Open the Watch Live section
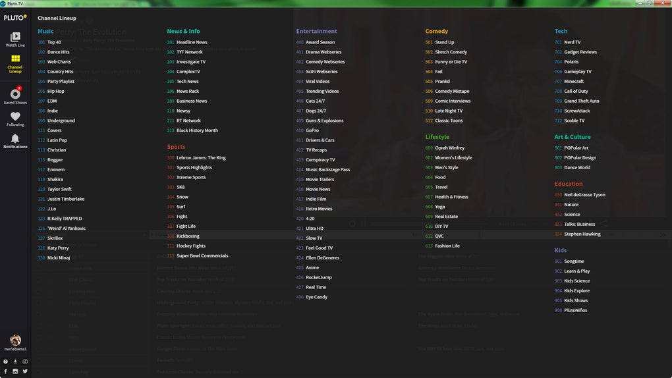The width and height of the screenshot is (672, 378). click(x=15, y=38)
